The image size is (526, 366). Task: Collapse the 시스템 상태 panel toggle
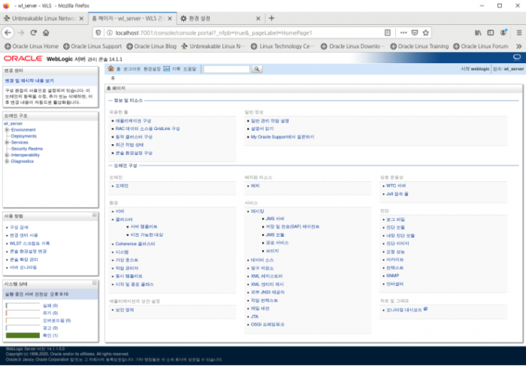tap(95, 283)
